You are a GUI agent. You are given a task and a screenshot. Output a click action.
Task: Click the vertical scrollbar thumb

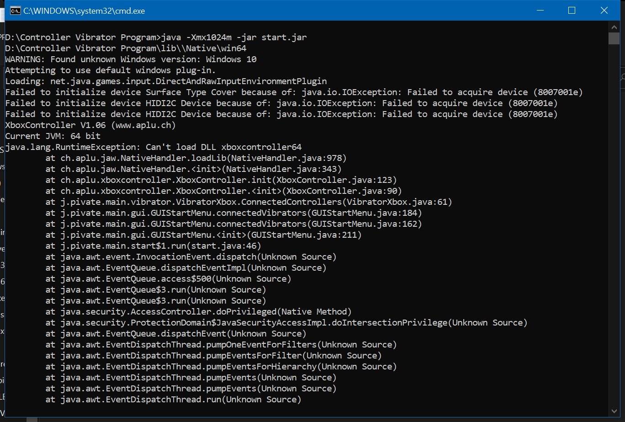coord(614,38)
